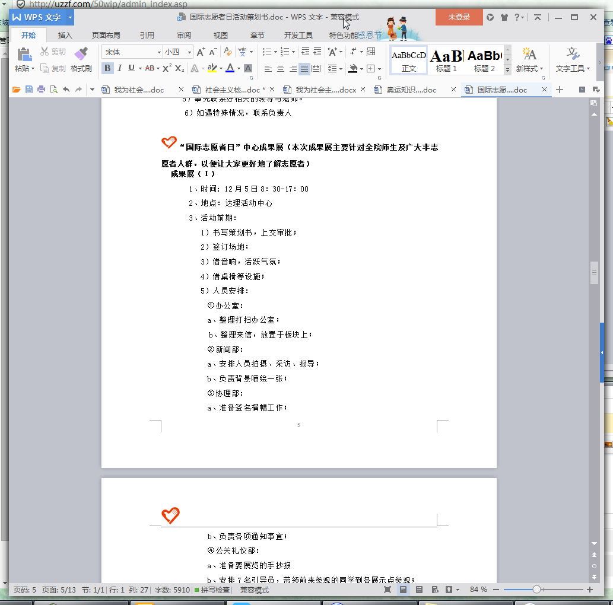The width and height of the screenshot is (613, 605).
Task: Click the zoom slider handle
Action: 537,590
